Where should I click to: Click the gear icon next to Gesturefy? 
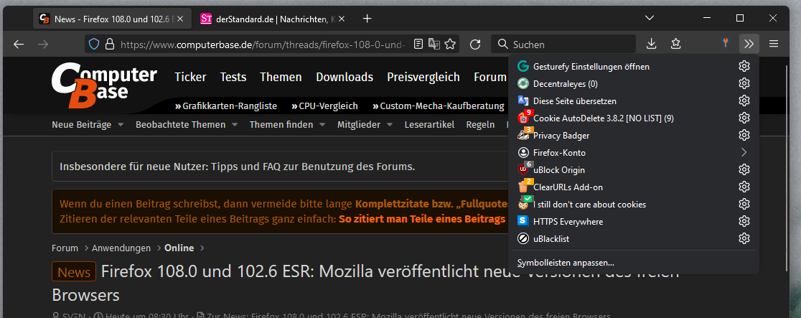tap(744, 67)
